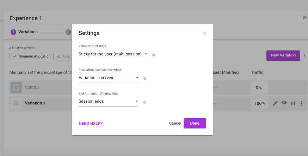Open the three-dot menu for Variation 1
This screenshot has width=308, height=156.
coord(302,103)
